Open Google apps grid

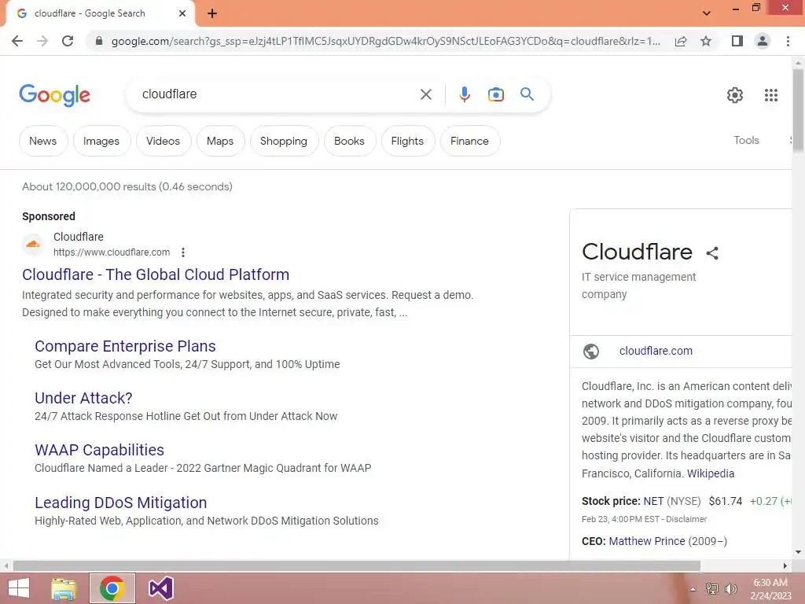coord(771,95)
